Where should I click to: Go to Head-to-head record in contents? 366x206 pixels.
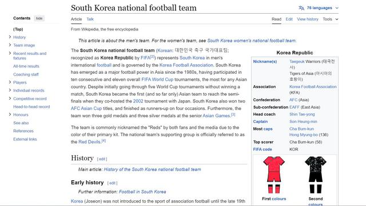(31, 107)
